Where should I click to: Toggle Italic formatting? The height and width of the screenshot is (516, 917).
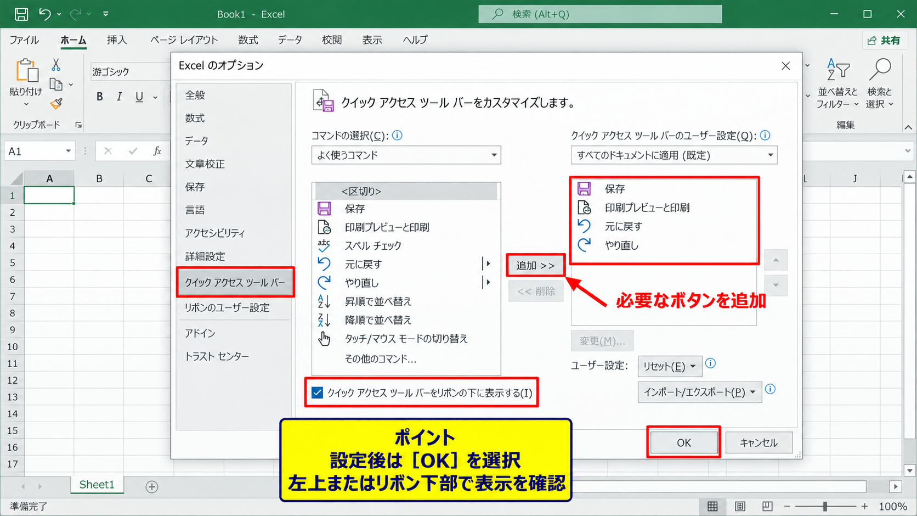tap(119, 97)
